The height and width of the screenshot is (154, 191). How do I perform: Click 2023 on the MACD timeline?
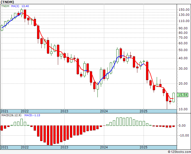(64, 147)
